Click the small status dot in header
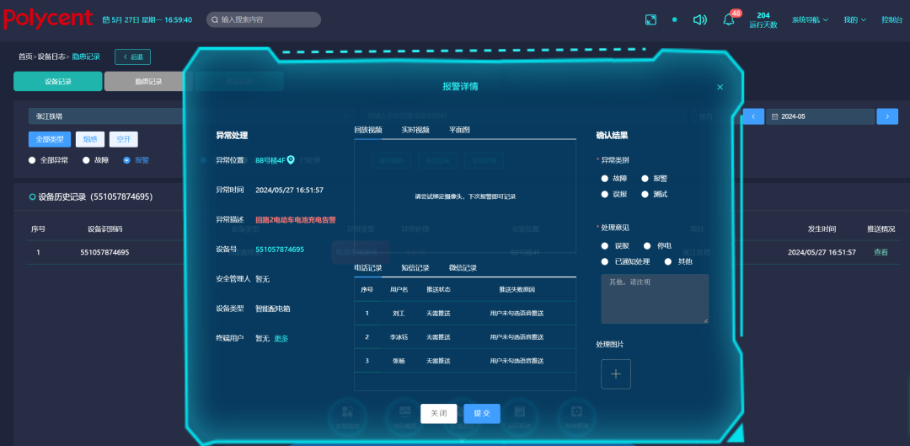The image size is (910, 446). [674, 19]
